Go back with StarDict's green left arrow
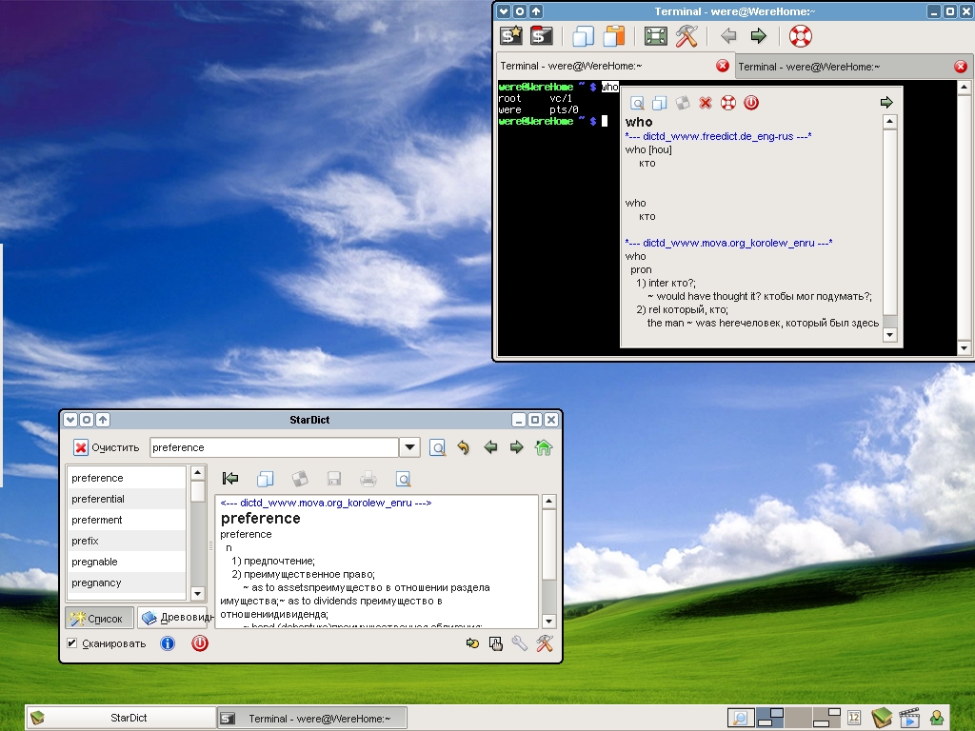975x731 pixels. pyautogui.click(x=490, y=447)
